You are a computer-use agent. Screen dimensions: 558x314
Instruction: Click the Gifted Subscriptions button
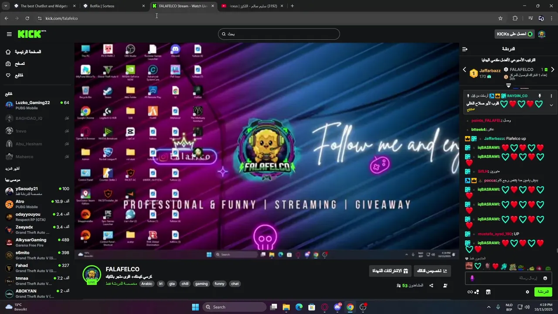[x=389, y=271]
